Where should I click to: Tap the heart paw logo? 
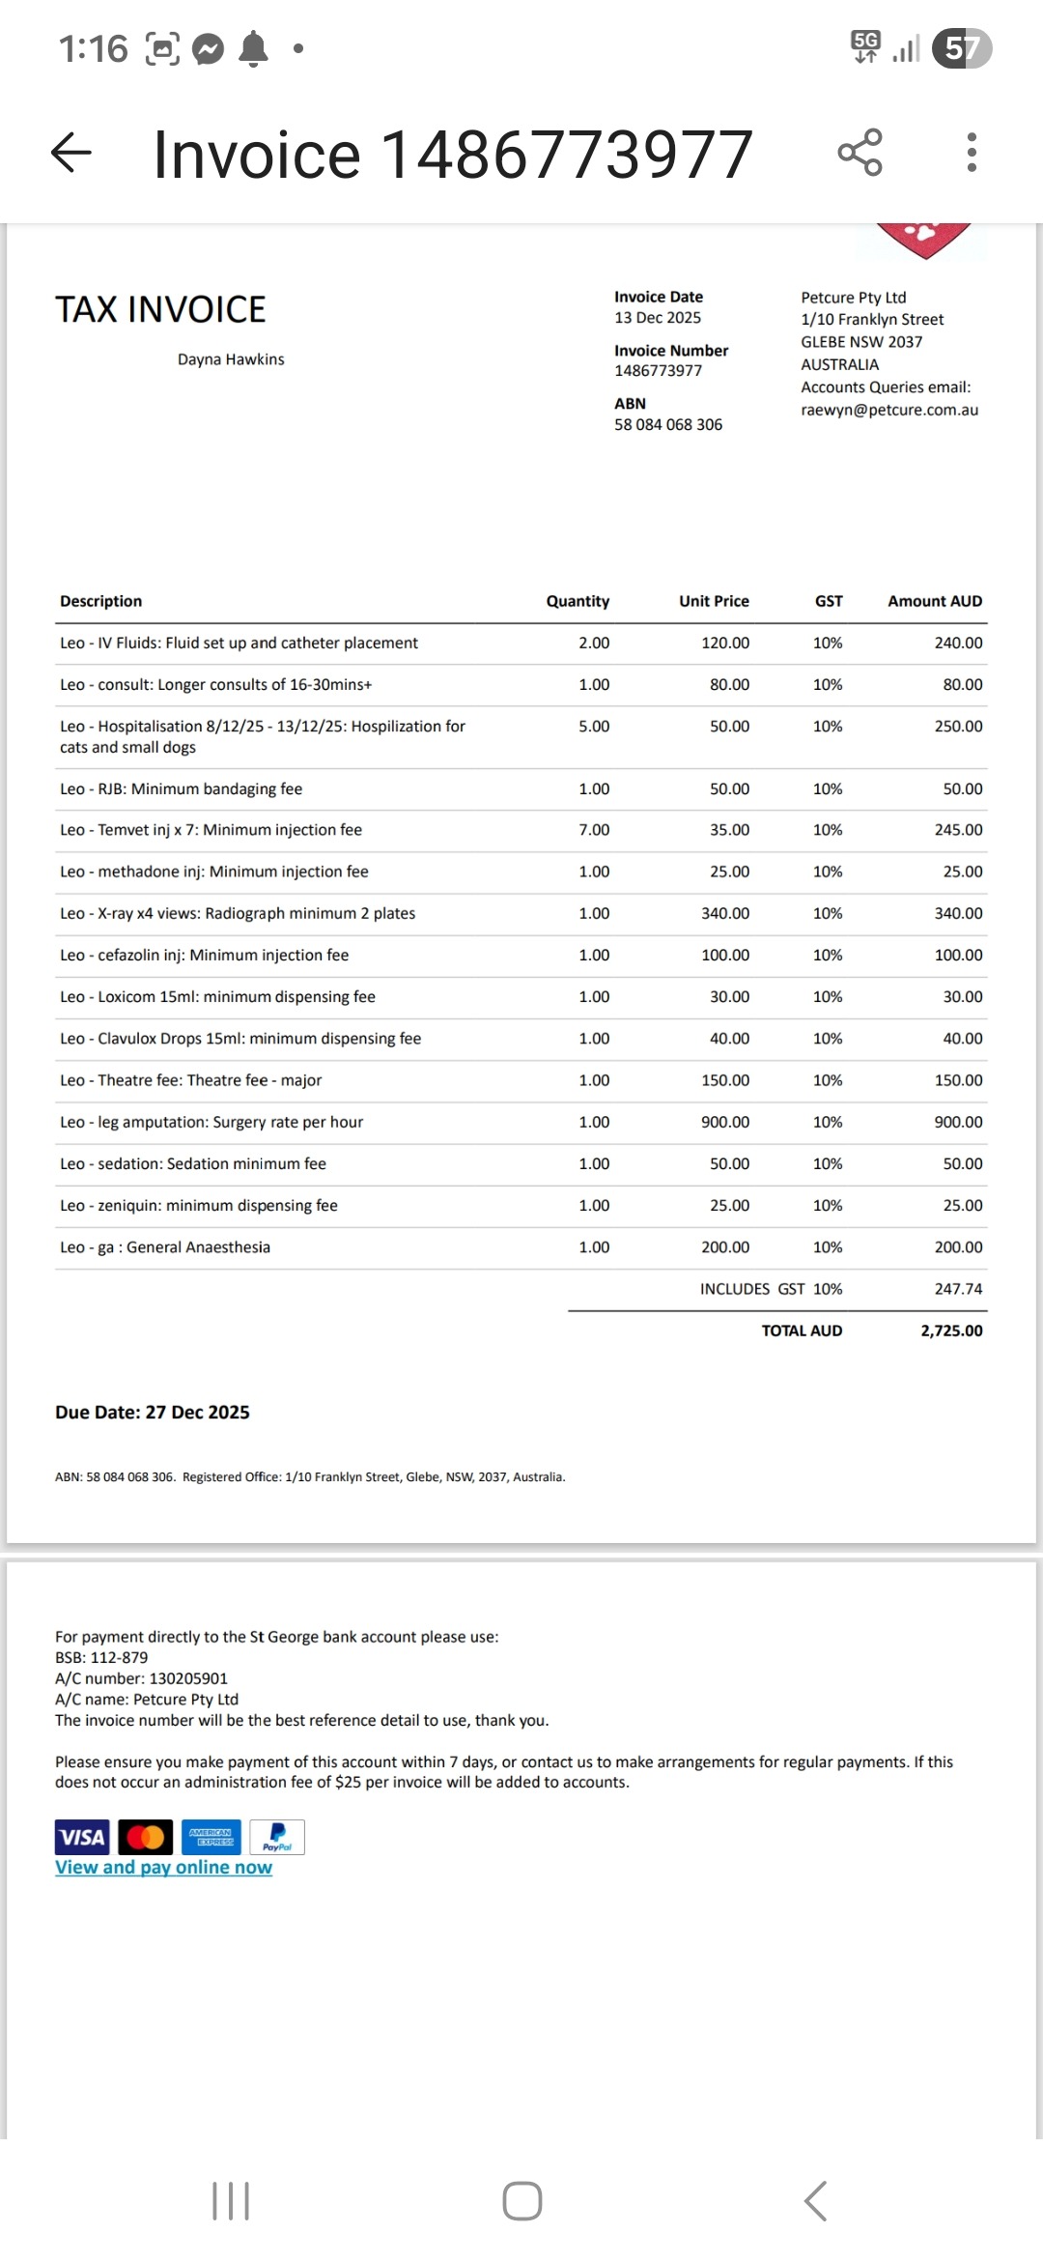tap(924, 239)
